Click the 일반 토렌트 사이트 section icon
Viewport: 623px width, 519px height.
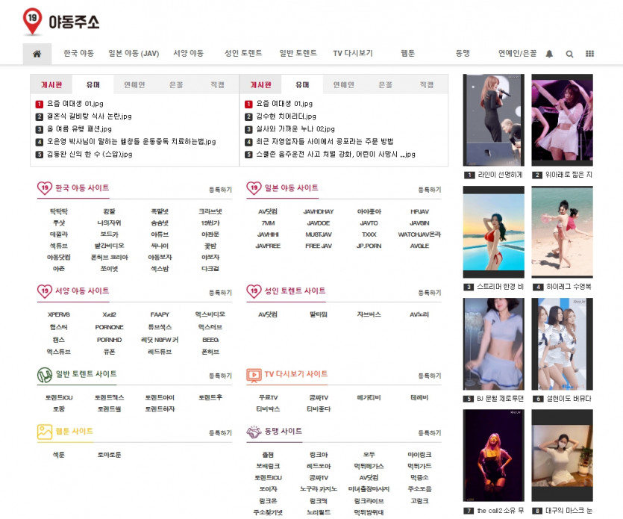[44, 374]
